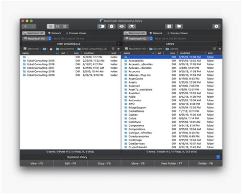Click Library in the right breadcrumb path

pyautogui.click(x=172, y=49)
